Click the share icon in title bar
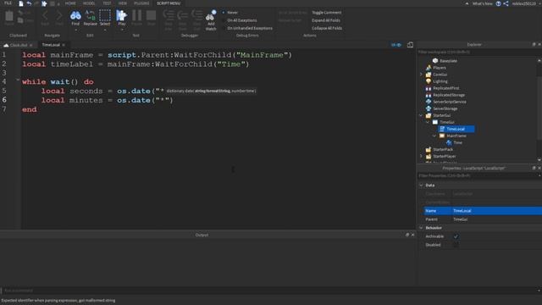This screenshot has width=542, height=305. [506, 3]
